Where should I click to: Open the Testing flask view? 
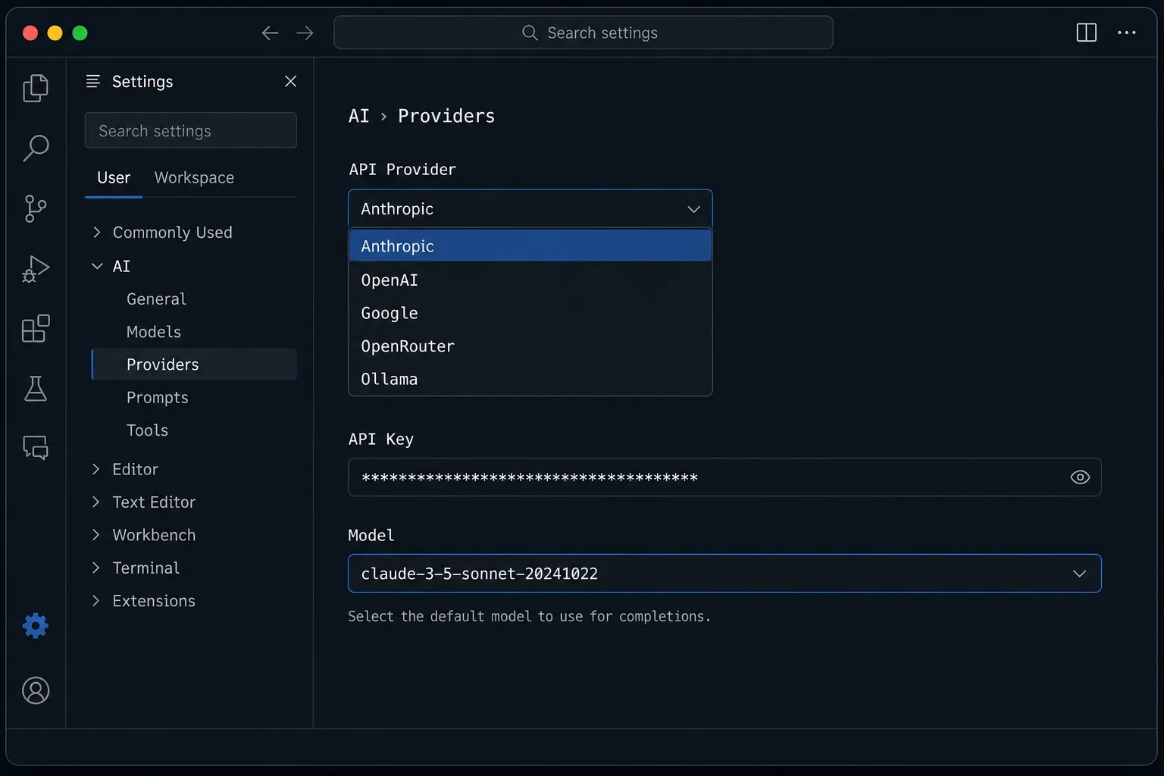[x=36, y=388]
